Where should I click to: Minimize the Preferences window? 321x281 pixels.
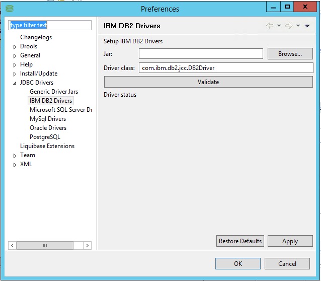273,7
